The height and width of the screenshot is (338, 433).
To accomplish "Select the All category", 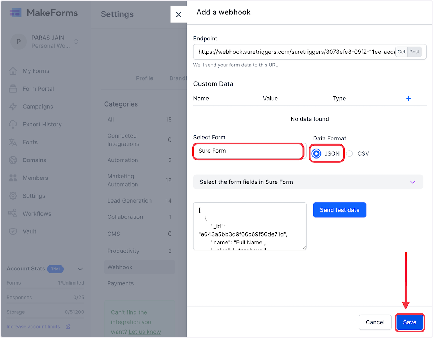I will tap(139, 120).
